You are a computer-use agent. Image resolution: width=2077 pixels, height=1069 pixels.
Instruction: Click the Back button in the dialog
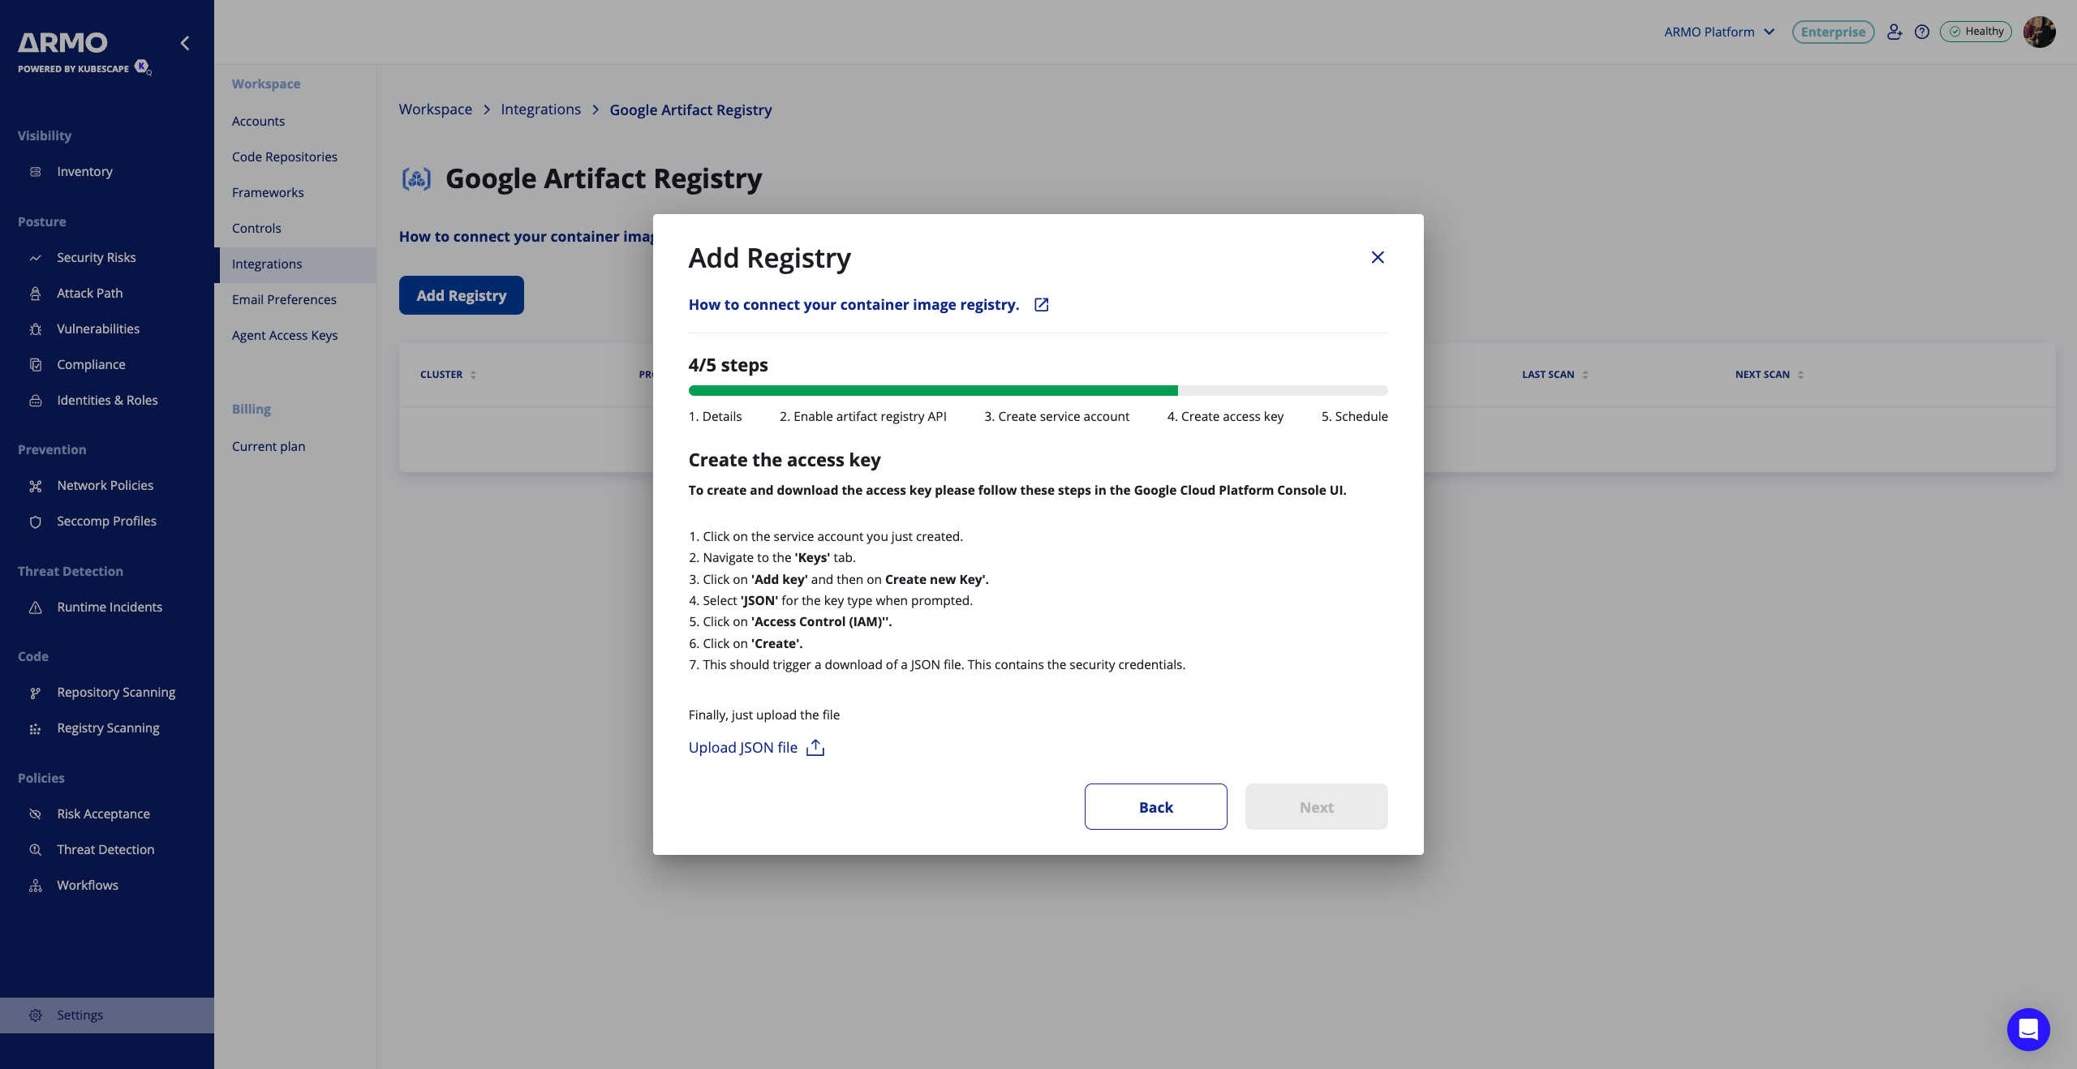(x=1155, y=807)
